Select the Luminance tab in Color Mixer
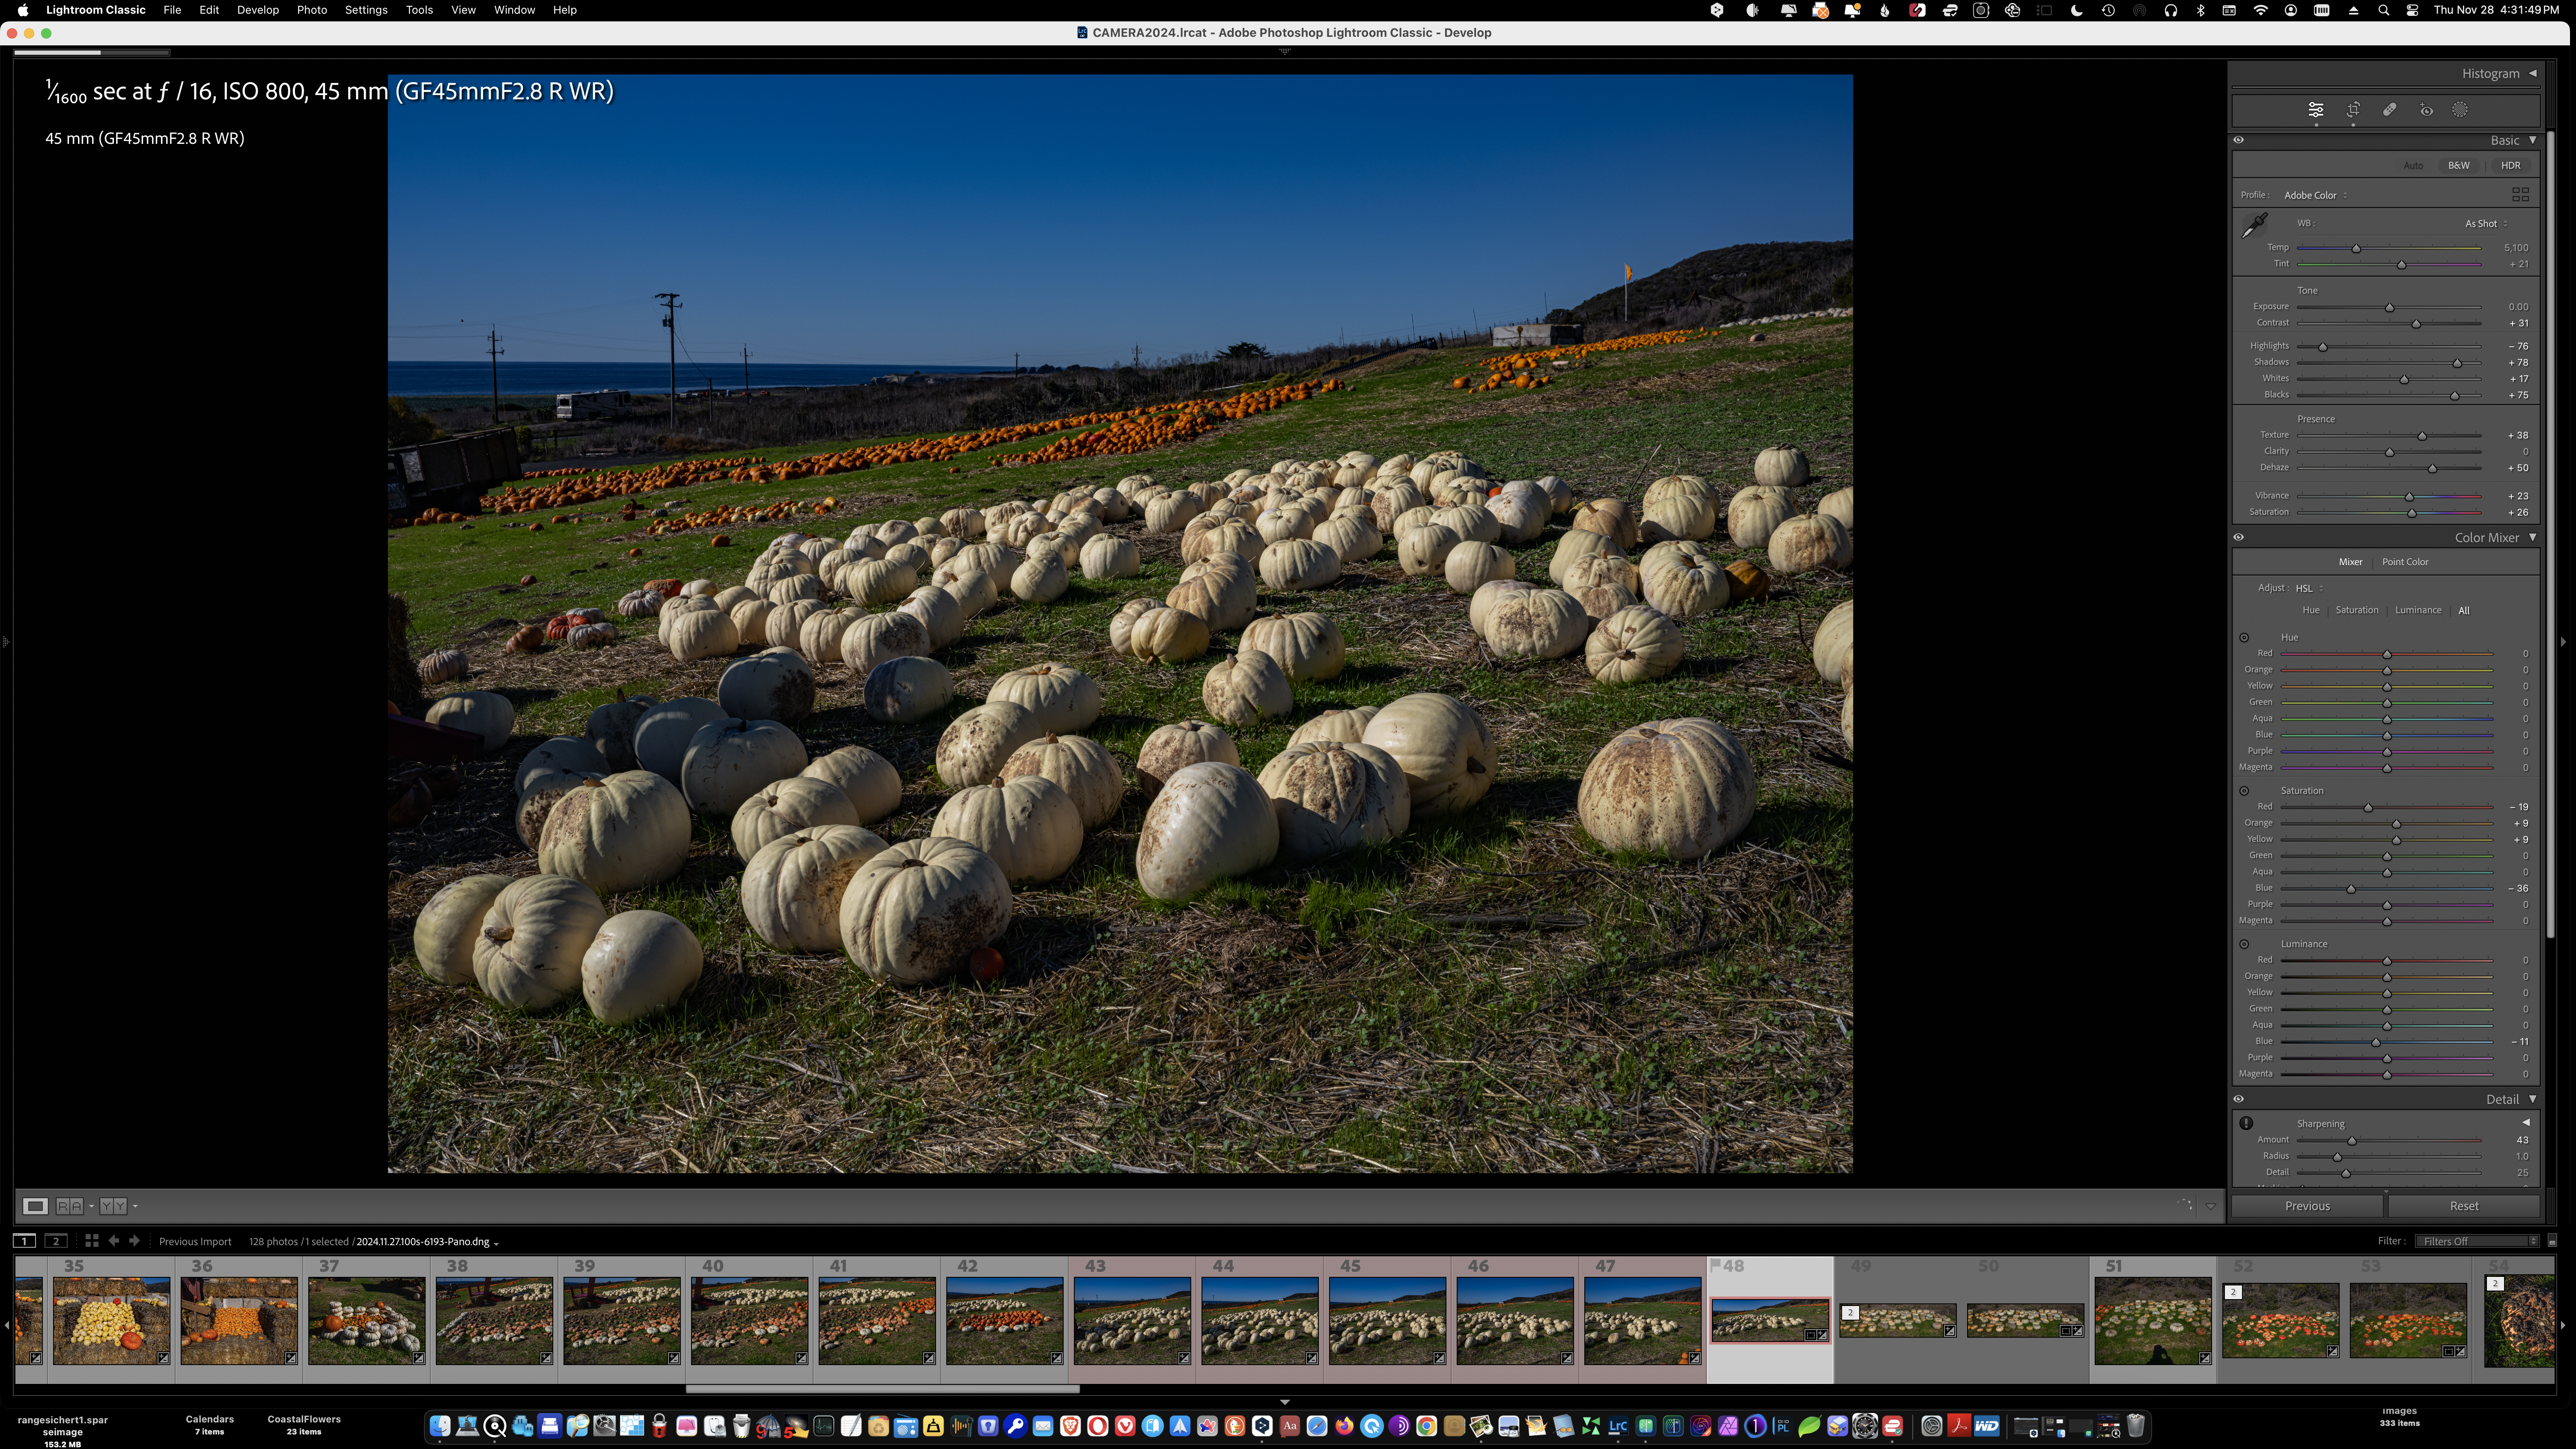The image size is (2576, 1449). [x=2418, y=610]
